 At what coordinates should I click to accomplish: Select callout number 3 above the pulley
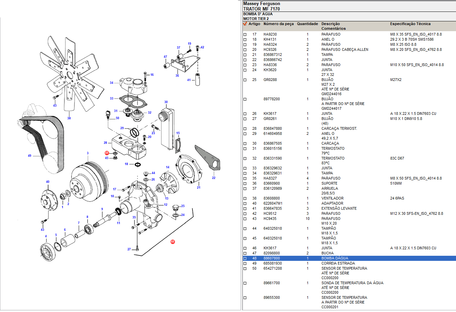[88, 153]
